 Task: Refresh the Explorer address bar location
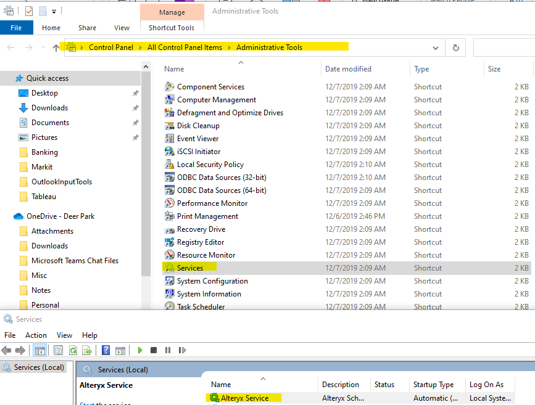tap(456, 47)
